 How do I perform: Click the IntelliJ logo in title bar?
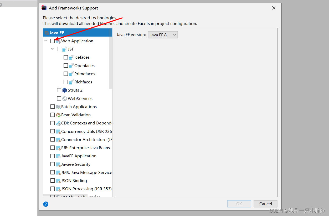44,8
